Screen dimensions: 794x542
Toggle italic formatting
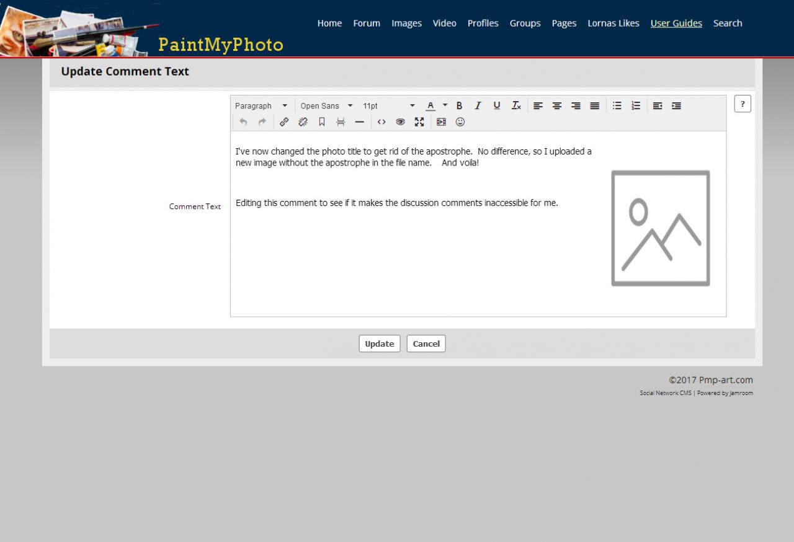coord(478,106)
